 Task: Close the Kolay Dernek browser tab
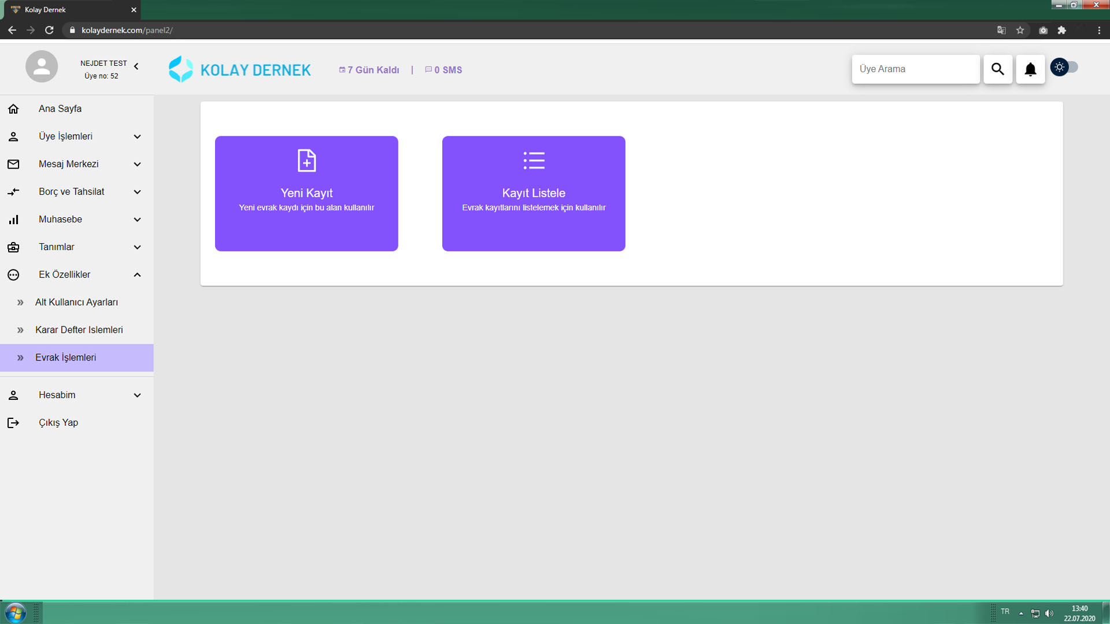click(134, 10)
